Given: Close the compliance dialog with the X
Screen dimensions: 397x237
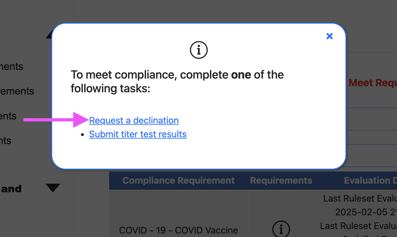Looking at the screenshot, I should pos(329,36).
